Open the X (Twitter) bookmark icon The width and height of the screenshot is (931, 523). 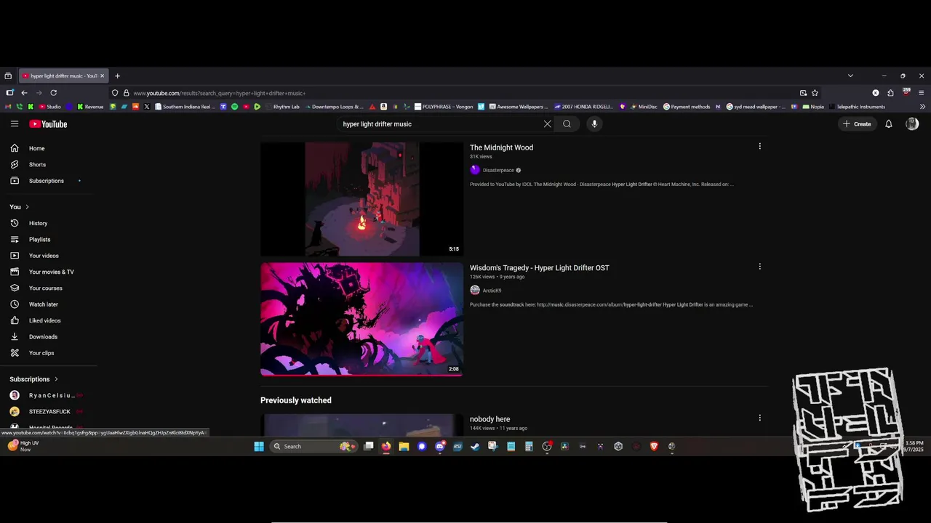(x=146, y=107)
